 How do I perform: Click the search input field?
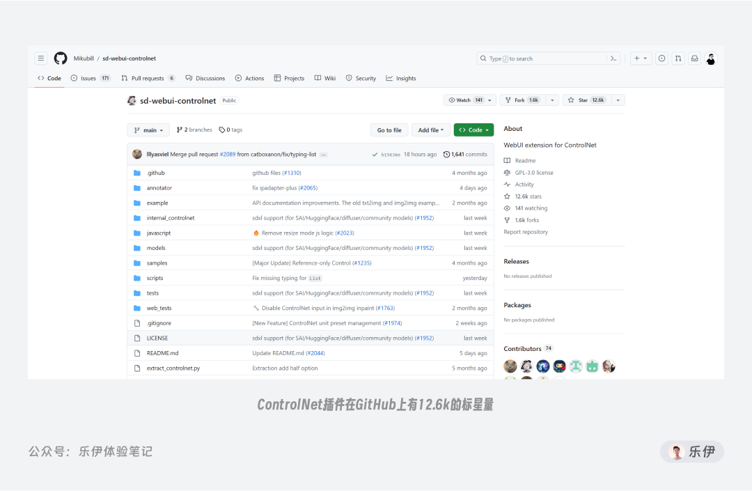tap(547, 59)
